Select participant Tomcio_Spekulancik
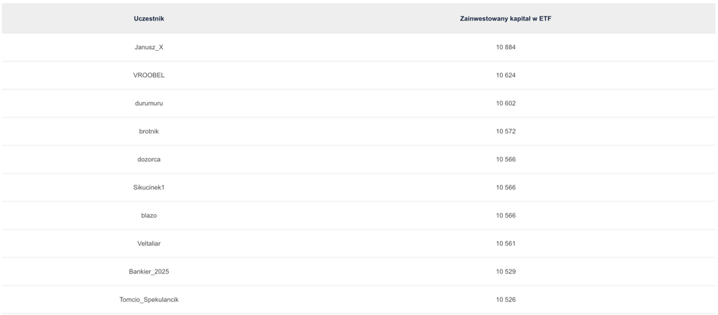 pyautogui.click(x=148, y=300)
